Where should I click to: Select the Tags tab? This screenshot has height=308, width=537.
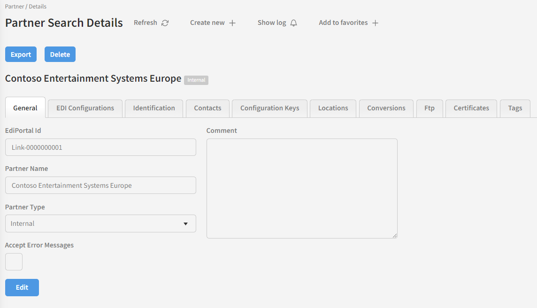coord(515,108)
